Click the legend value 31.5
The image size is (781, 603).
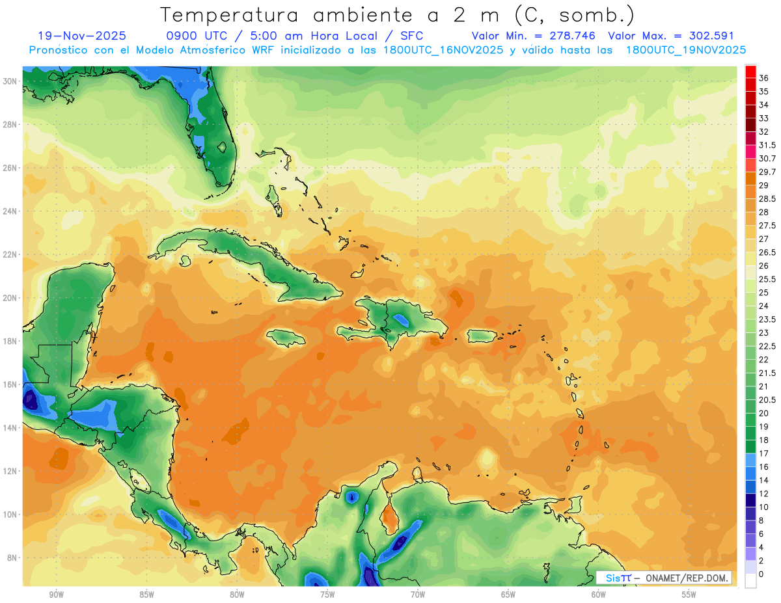click(768, 145)
